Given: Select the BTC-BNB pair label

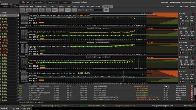Looking at the screenshot, I should coord(183,43).
